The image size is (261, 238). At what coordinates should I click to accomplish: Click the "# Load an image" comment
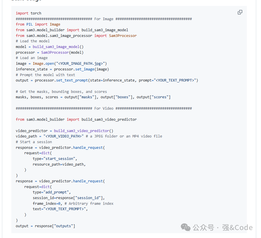31,58
